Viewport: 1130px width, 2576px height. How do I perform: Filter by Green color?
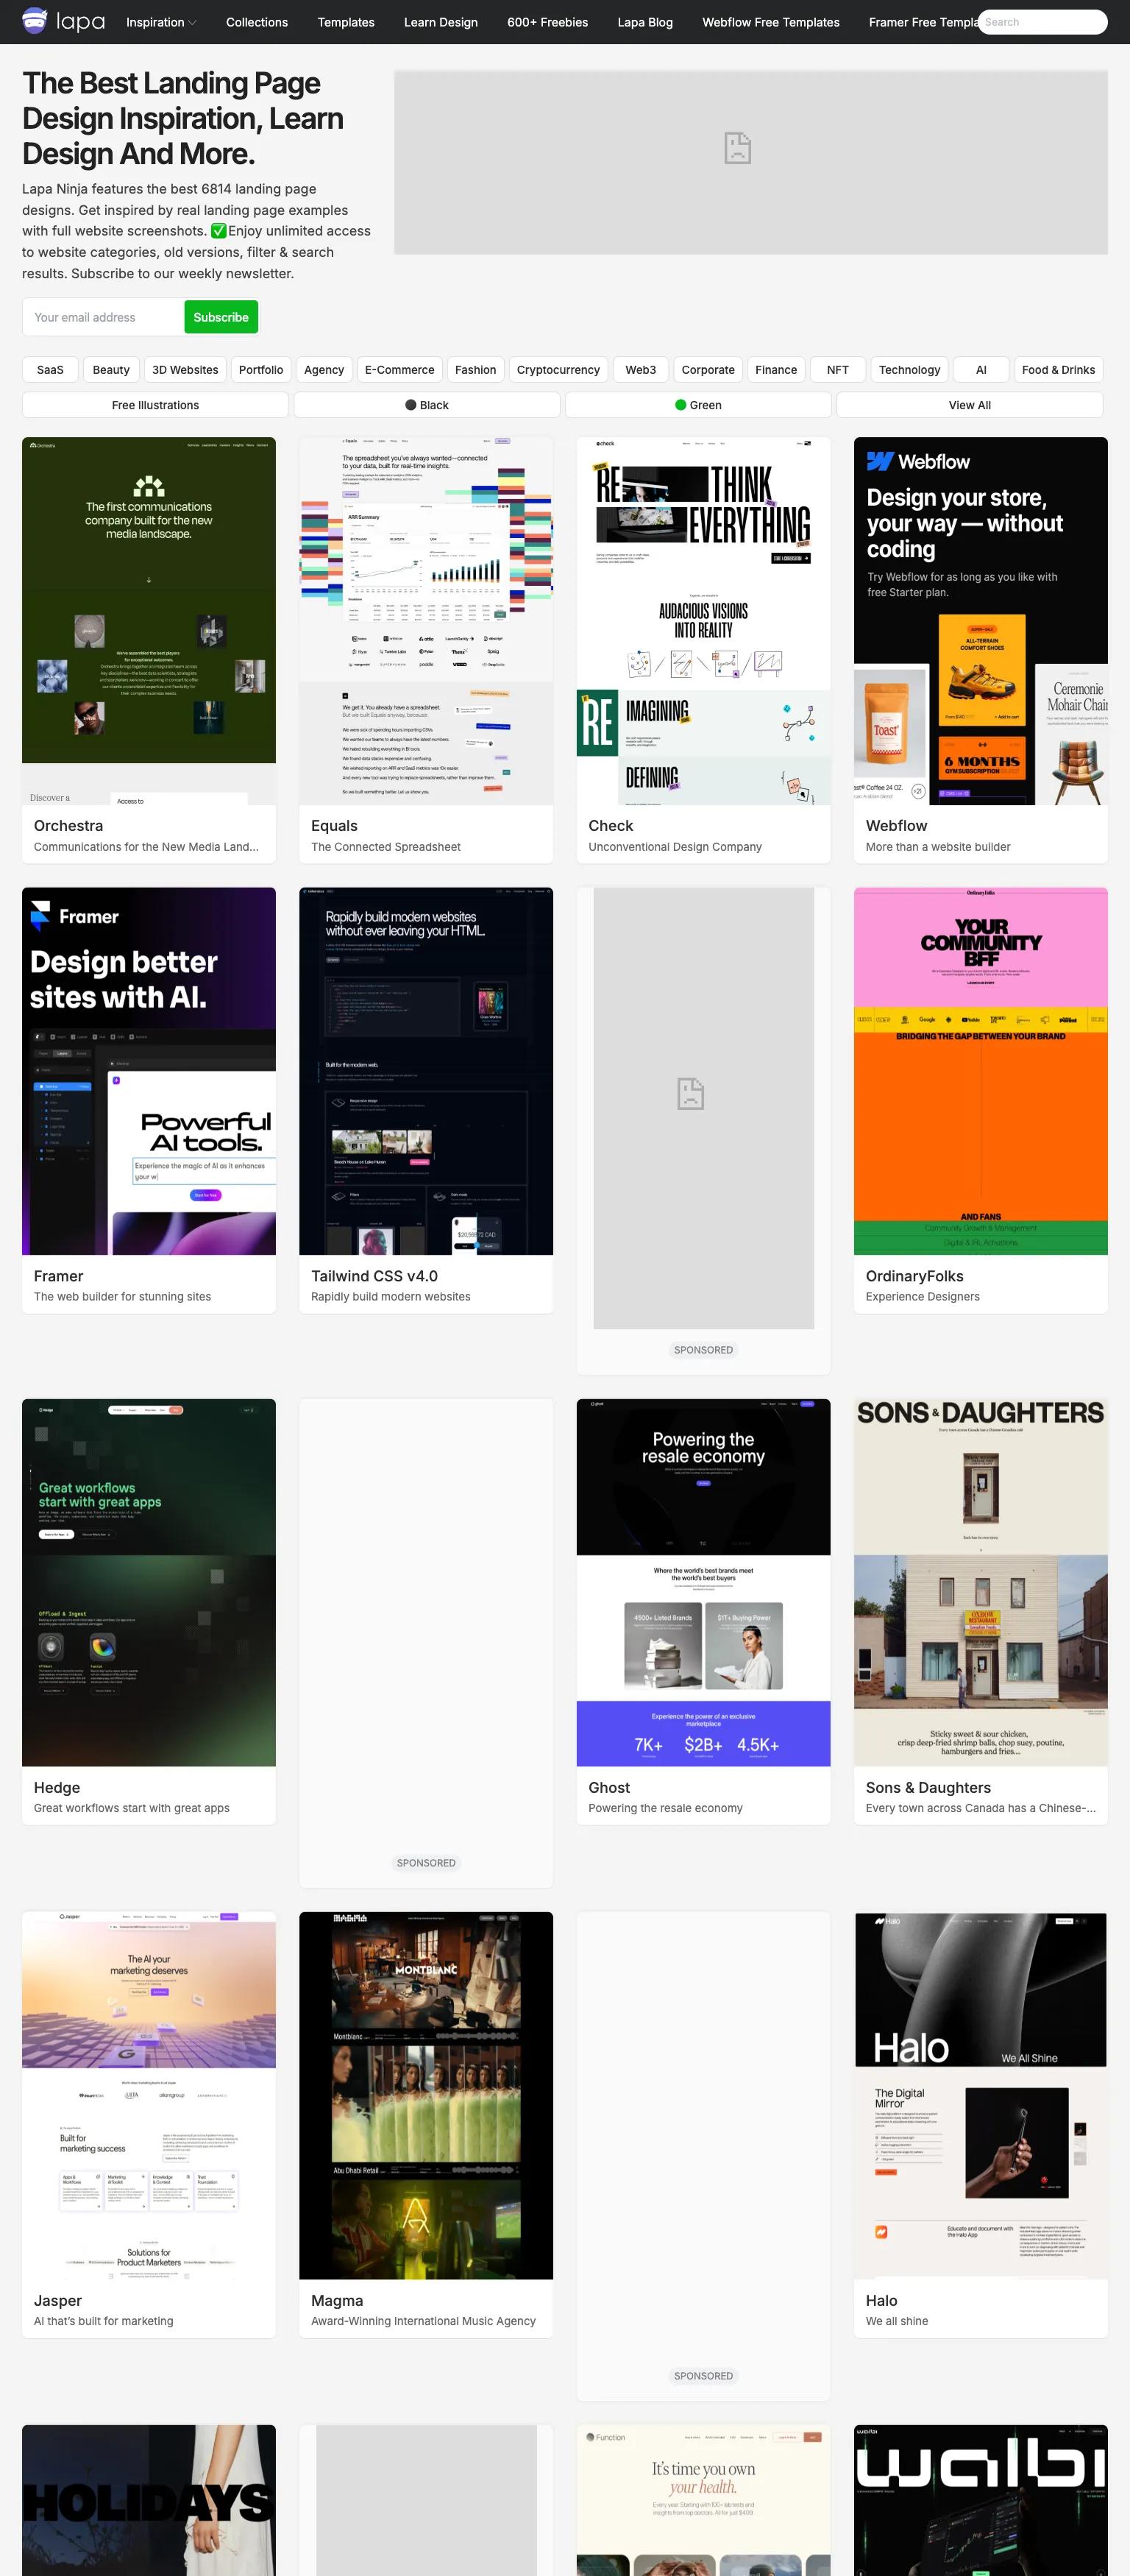point(698,405)
